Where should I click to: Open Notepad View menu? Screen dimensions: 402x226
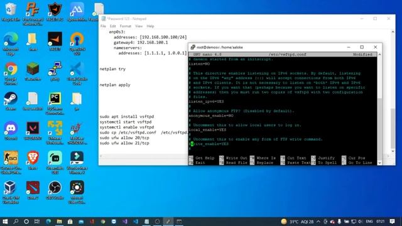pyautogui.click(x=139, y=26)
